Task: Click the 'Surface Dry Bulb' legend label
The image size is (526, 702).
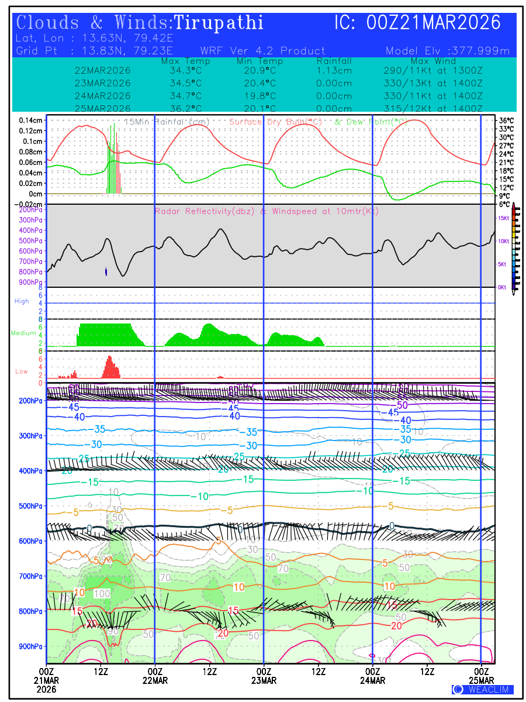Action: 276,122
